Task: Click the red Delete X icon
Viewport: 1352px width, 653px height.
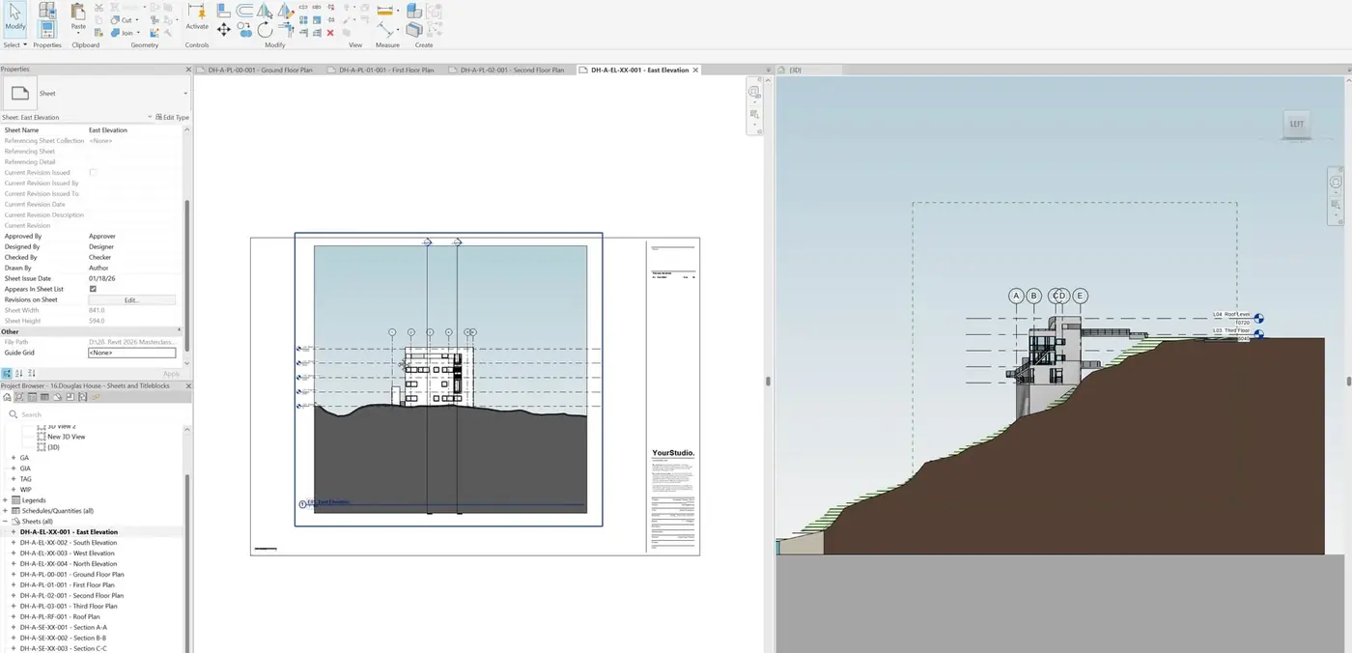Action: coord(330,33)
